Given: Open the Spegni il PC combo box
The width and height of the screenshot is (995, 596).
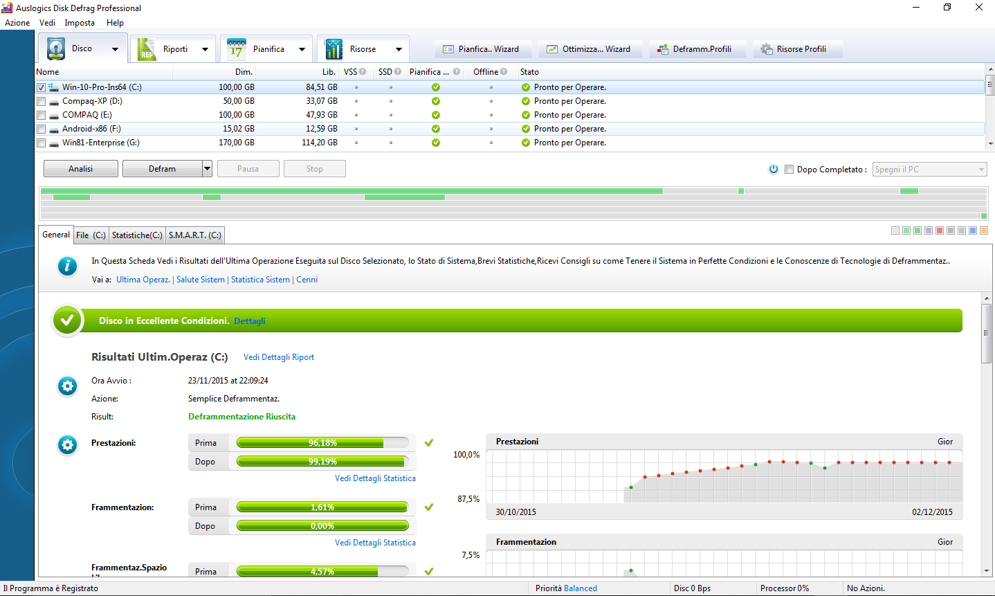Looking at the screenshot, I should tap(929, 170).
